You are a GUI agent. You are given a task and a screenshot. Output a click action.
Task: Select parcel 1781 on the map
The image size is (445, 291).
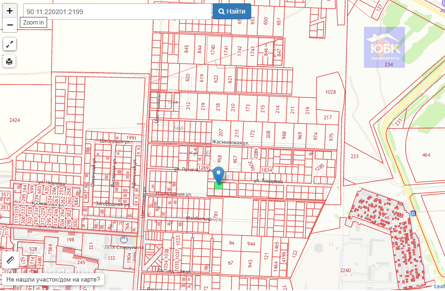point(216,217)
